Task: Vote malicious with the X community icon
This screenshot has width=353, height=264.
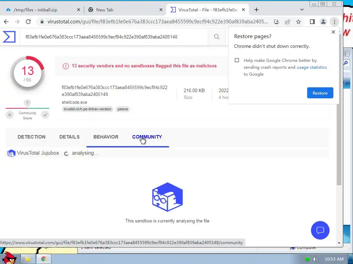Action: 10,115
